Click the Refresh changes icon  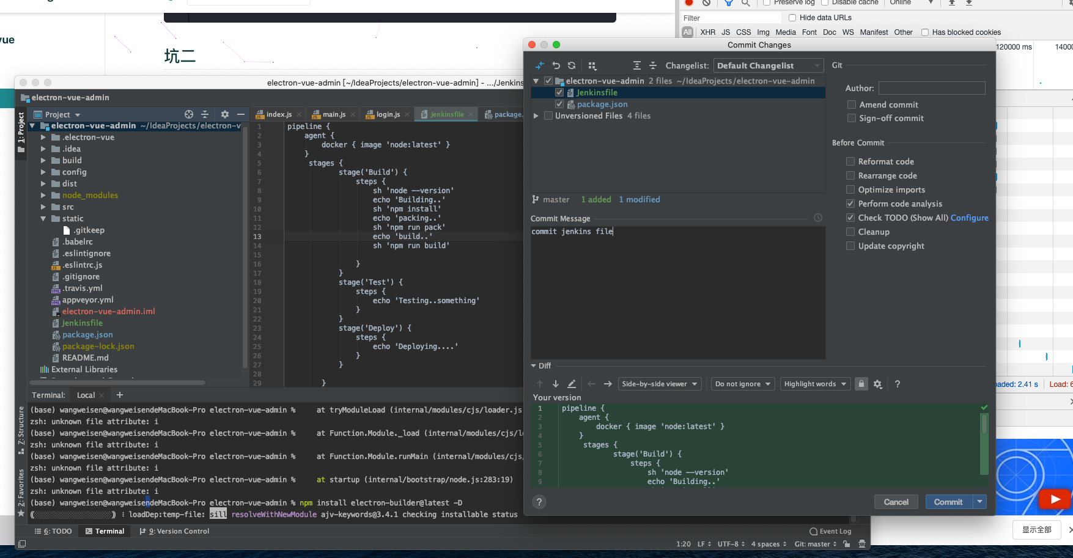572,65
